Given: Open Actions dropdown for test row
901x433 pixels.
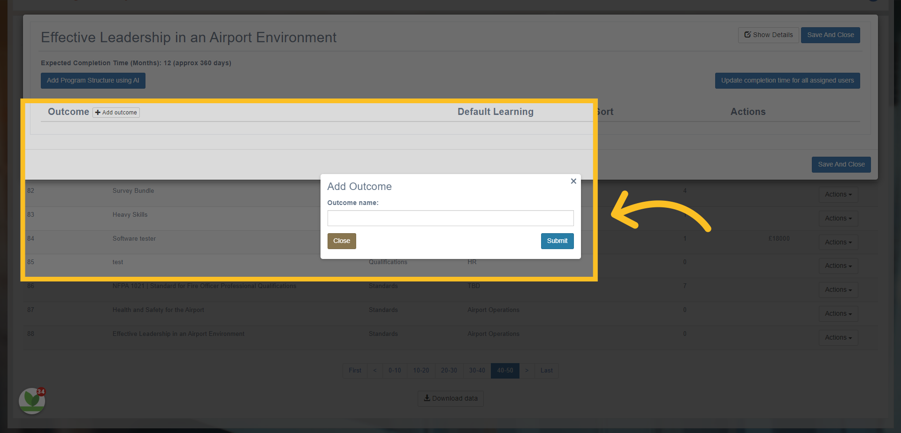Looking at the screenshot, I should pos(838,266).
